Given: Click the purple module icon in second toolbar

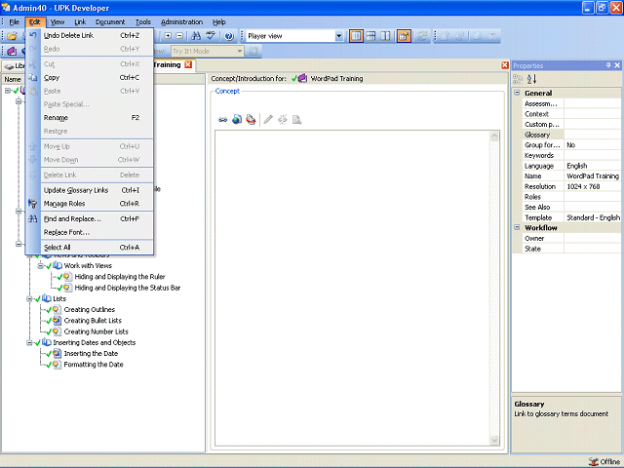Looking at the screenshot, I should point(12,51).
